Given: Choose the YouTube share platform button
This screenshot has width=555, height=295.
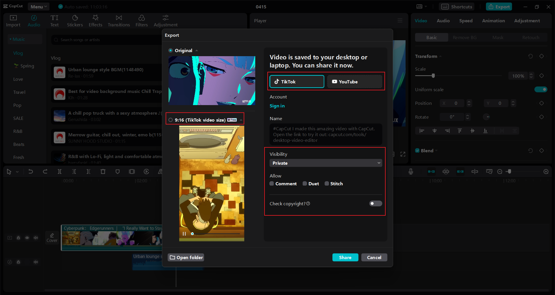Looking at the screenshot, I should (355, 82).
